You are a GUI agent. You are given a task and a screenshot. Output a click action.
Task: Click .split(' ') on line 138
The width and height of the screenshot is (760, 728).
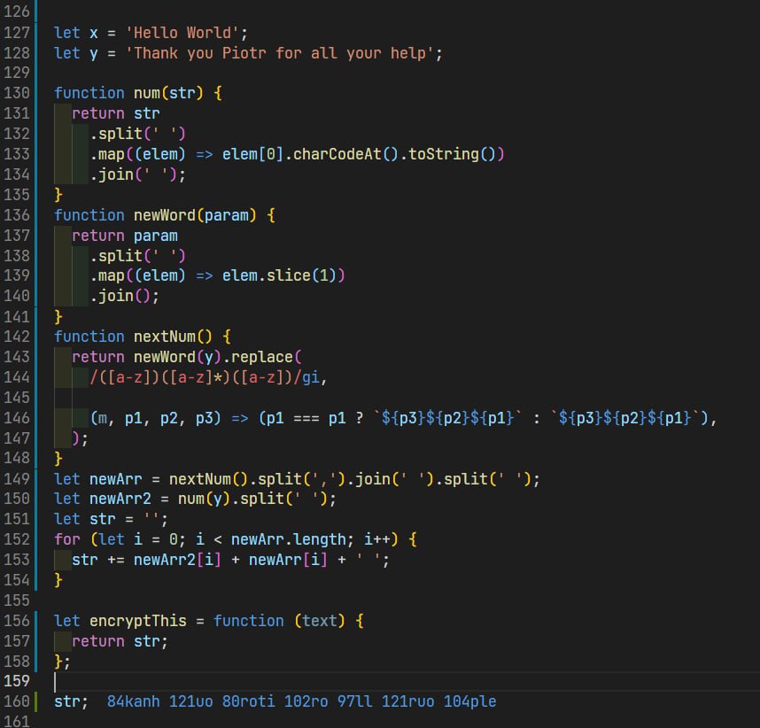[137, 256]
